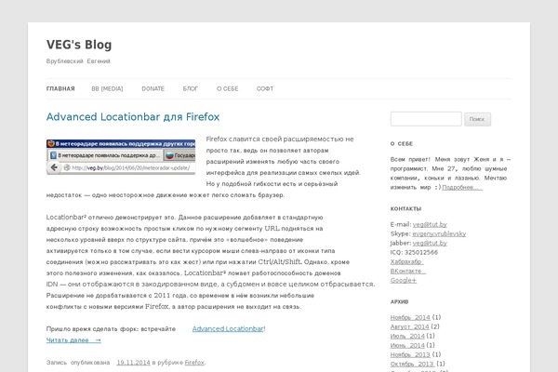
Task: Open the Июнь 2014 archive link
Action: [x=407, y=345]
